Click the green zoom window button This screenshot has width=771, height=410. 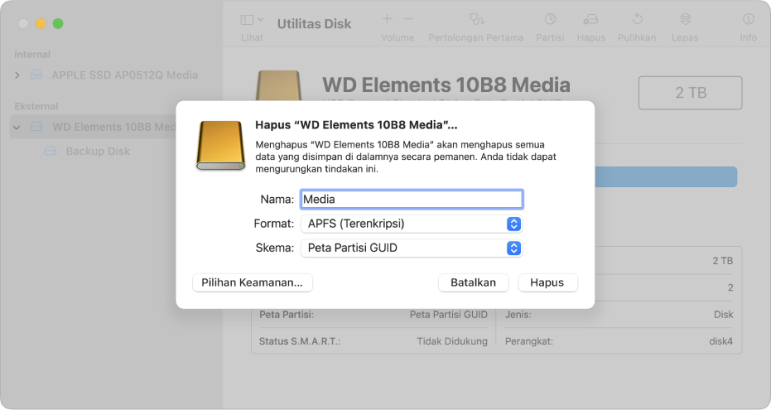point(58,23)
